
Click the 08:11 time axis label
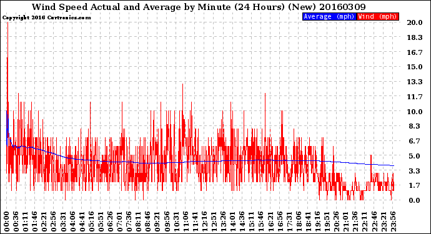pyautogui.click(x=138, y=222)
